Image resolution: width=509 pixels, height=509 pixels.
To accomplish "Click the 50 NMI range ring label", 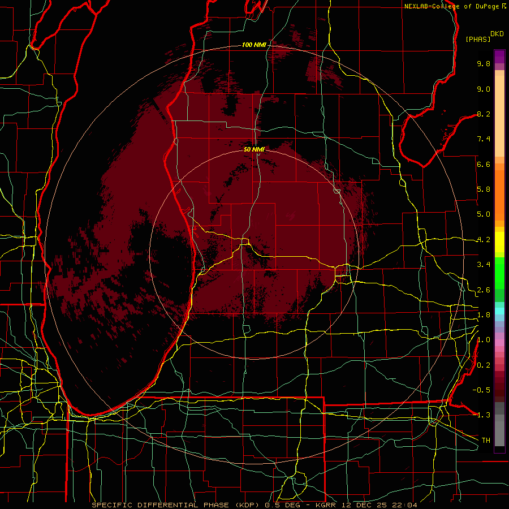I will tap(254, 149).
